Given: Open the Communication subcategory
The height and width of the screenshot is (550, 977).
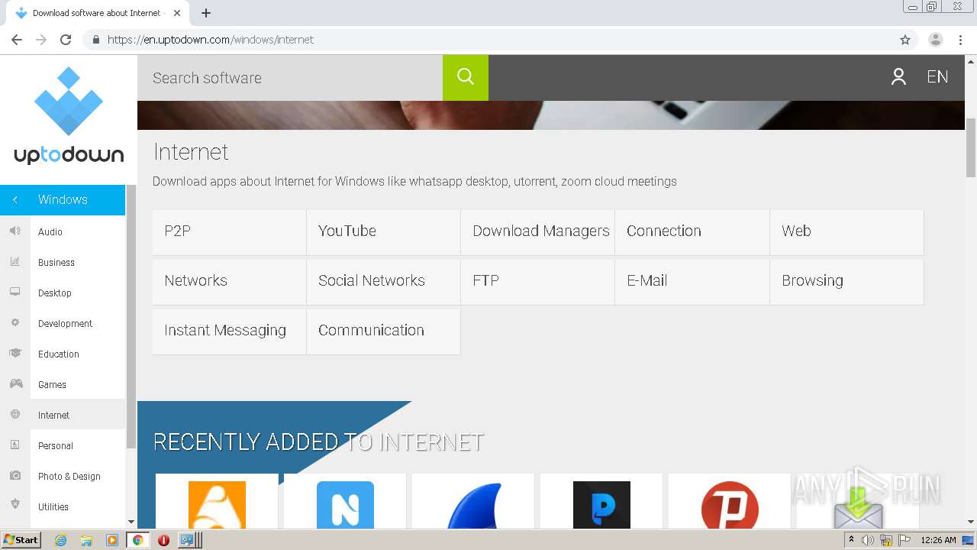Looking at the screenshot, I should tap(383, 331).
